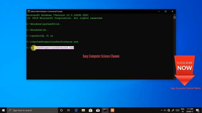Click the Subscribe Now banner

click(184, 70)
